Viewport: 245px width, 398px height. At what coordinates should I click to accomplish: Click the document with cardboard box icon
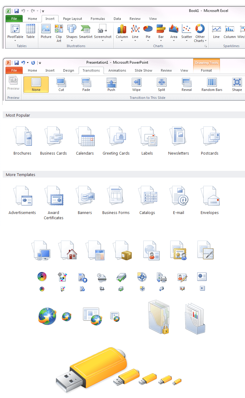coord(123,250)
